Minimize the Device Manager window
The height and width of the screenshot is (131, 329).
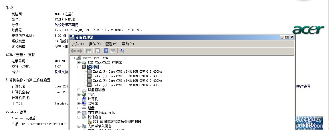tap(282, 37)
